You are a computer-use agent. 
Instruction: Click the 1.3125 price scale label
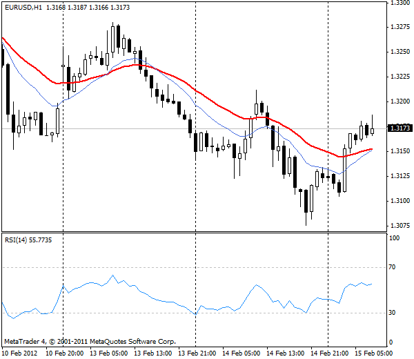[400, 176]
